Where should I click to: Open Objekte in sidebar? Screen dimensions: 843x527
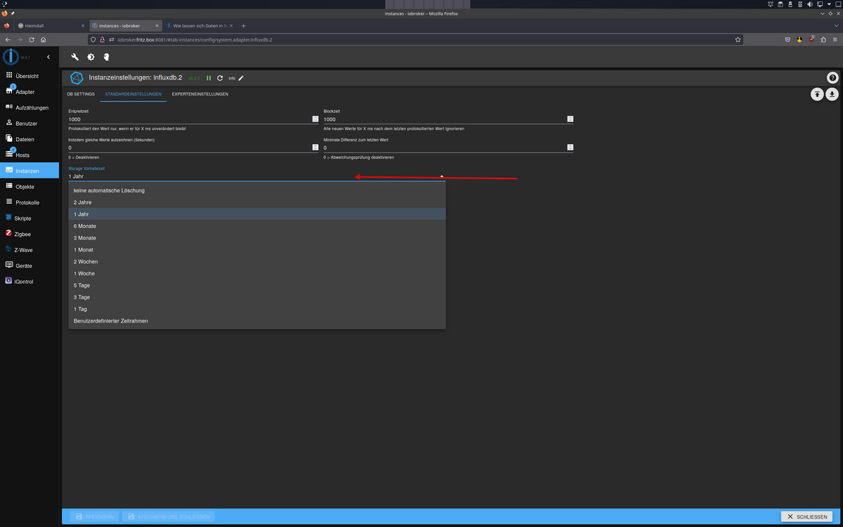[x=30, y=187]
